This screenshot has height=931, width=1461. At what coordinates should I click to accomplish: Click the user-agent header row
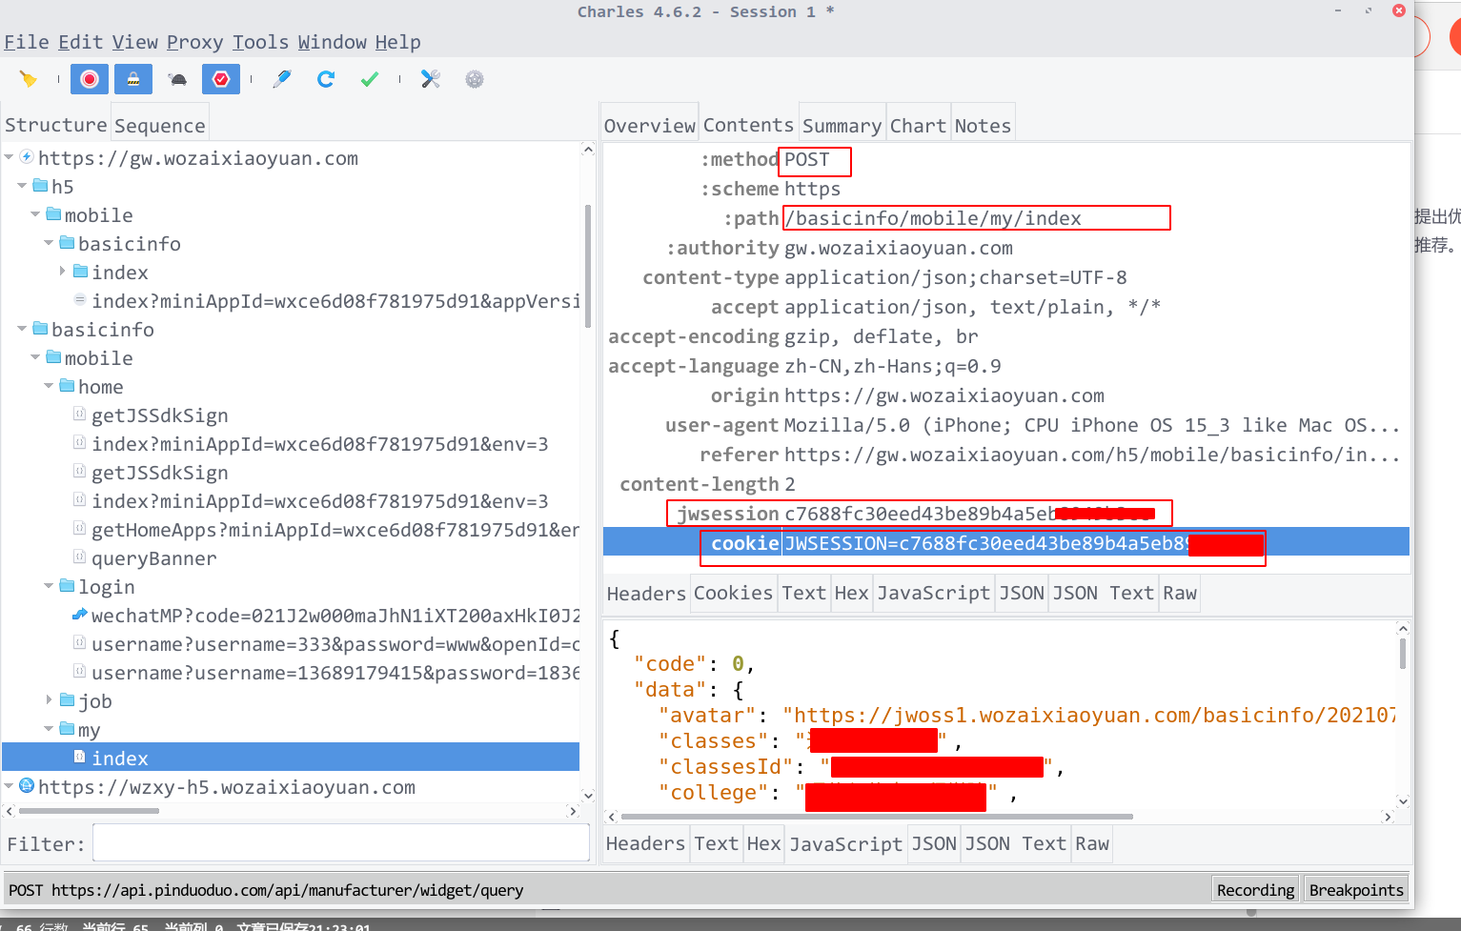tap(1006, 425)
